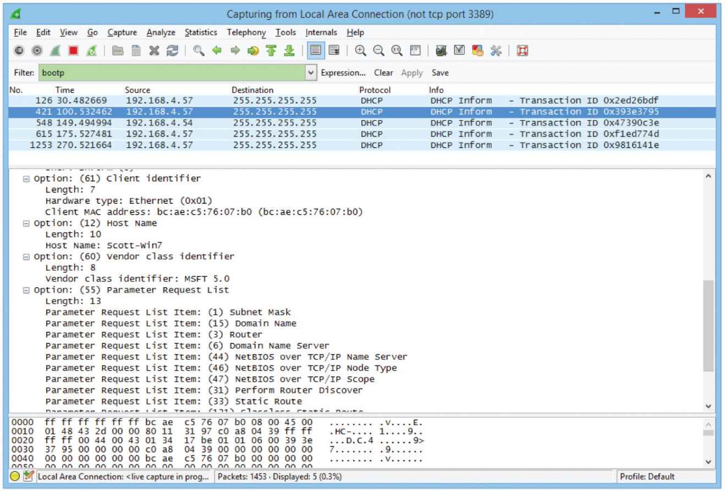
Task: Collapse Option (60) Vendor class identifier
Action: coord(25,256)
